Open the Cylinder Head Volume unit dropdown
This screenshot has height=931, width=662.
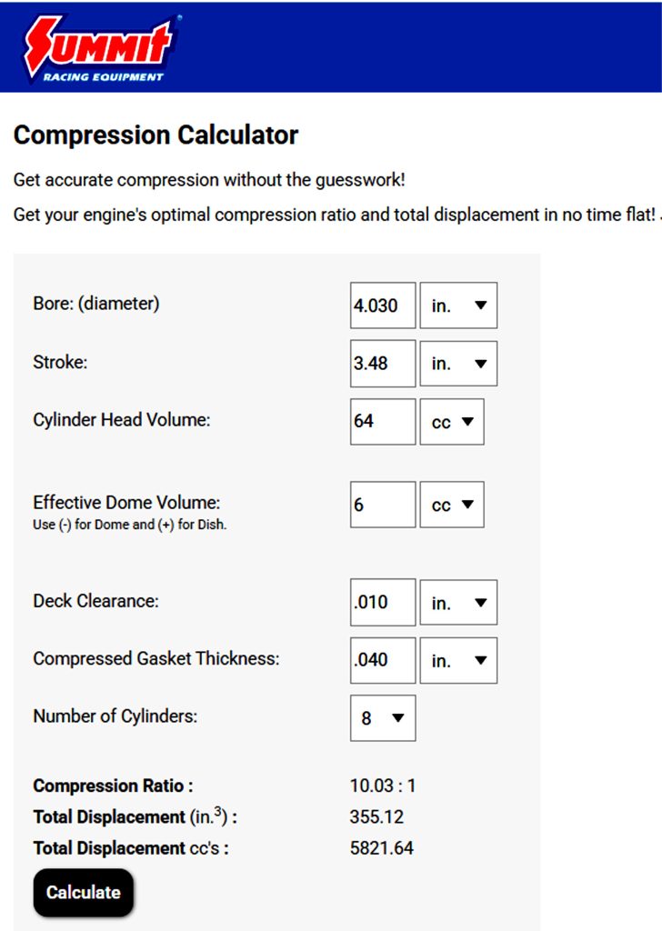pyautogui.click(x=451, y=421)
